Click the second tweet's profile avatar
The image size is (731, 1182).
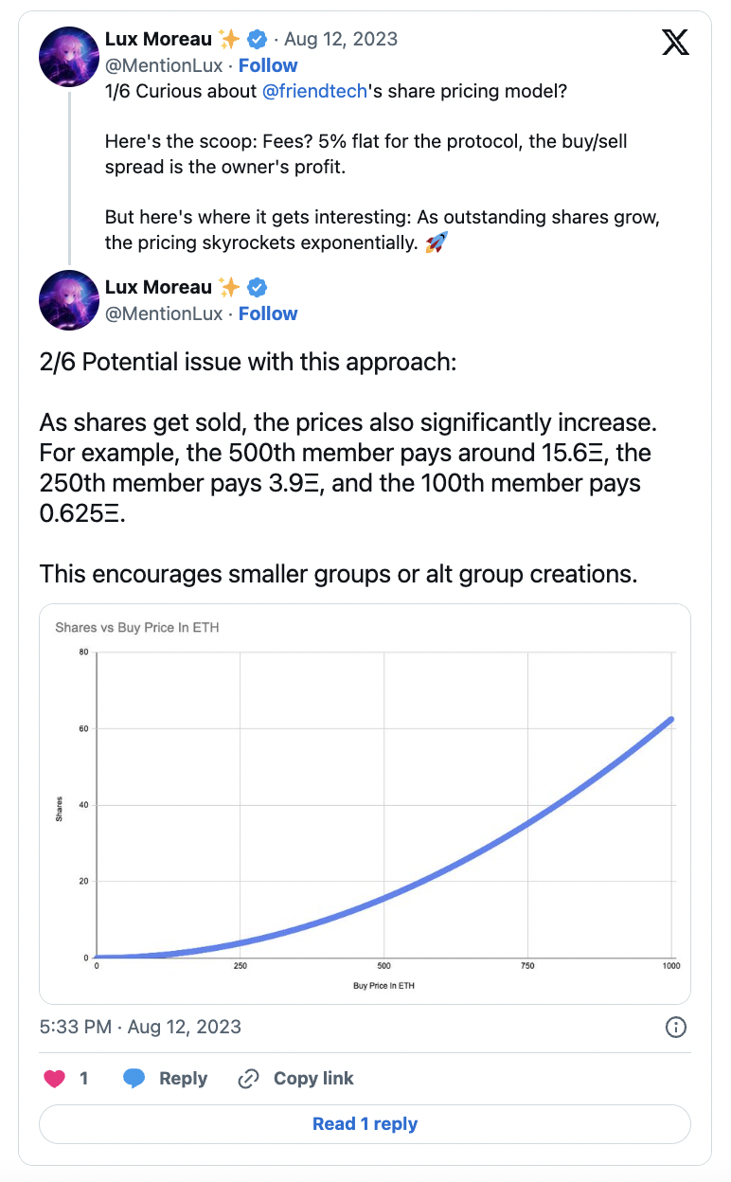(x=69, y=300)
